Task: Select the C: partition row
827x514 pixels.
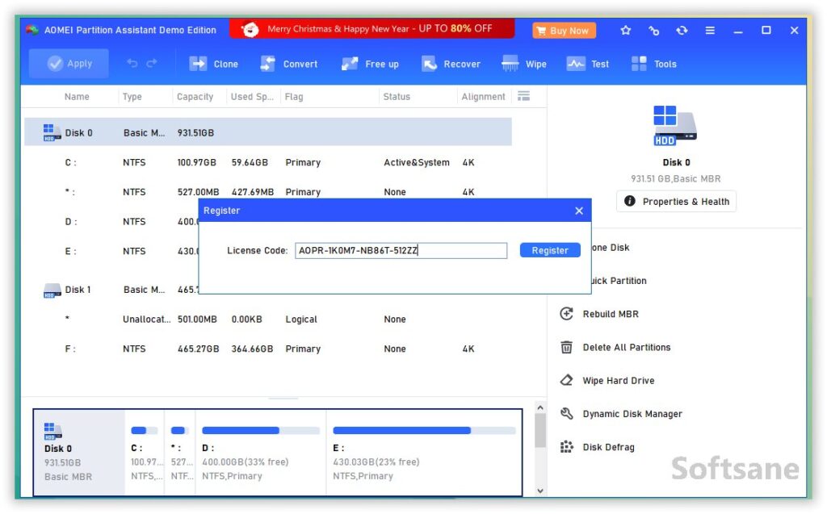Action: pos(268,162)
